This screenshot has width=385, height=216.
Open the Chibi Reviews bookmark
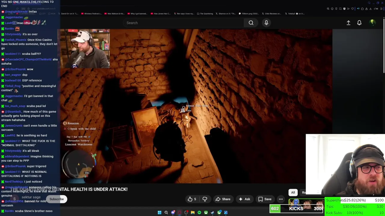pyautogui.click(x=271, y=13)
